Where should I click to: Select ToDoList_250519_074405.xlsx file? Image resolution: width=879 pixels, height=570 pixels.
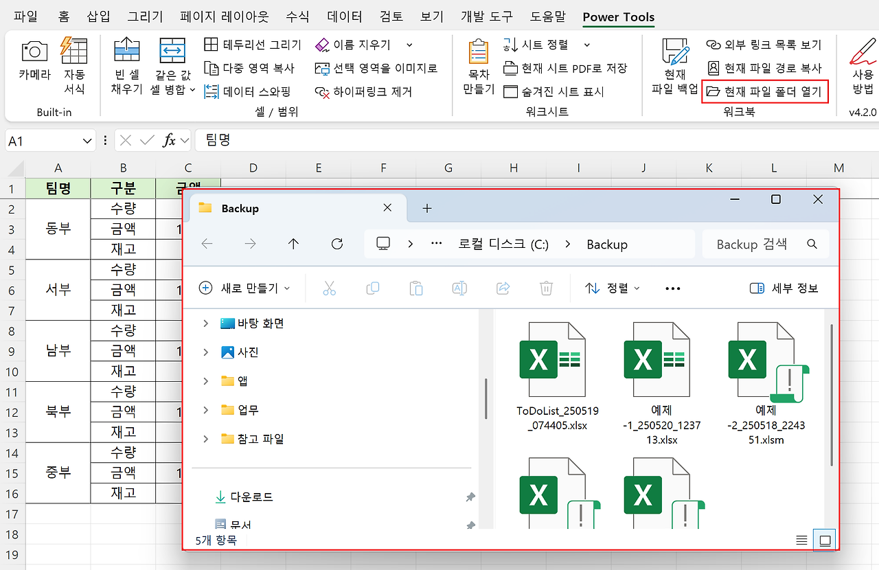557,377
